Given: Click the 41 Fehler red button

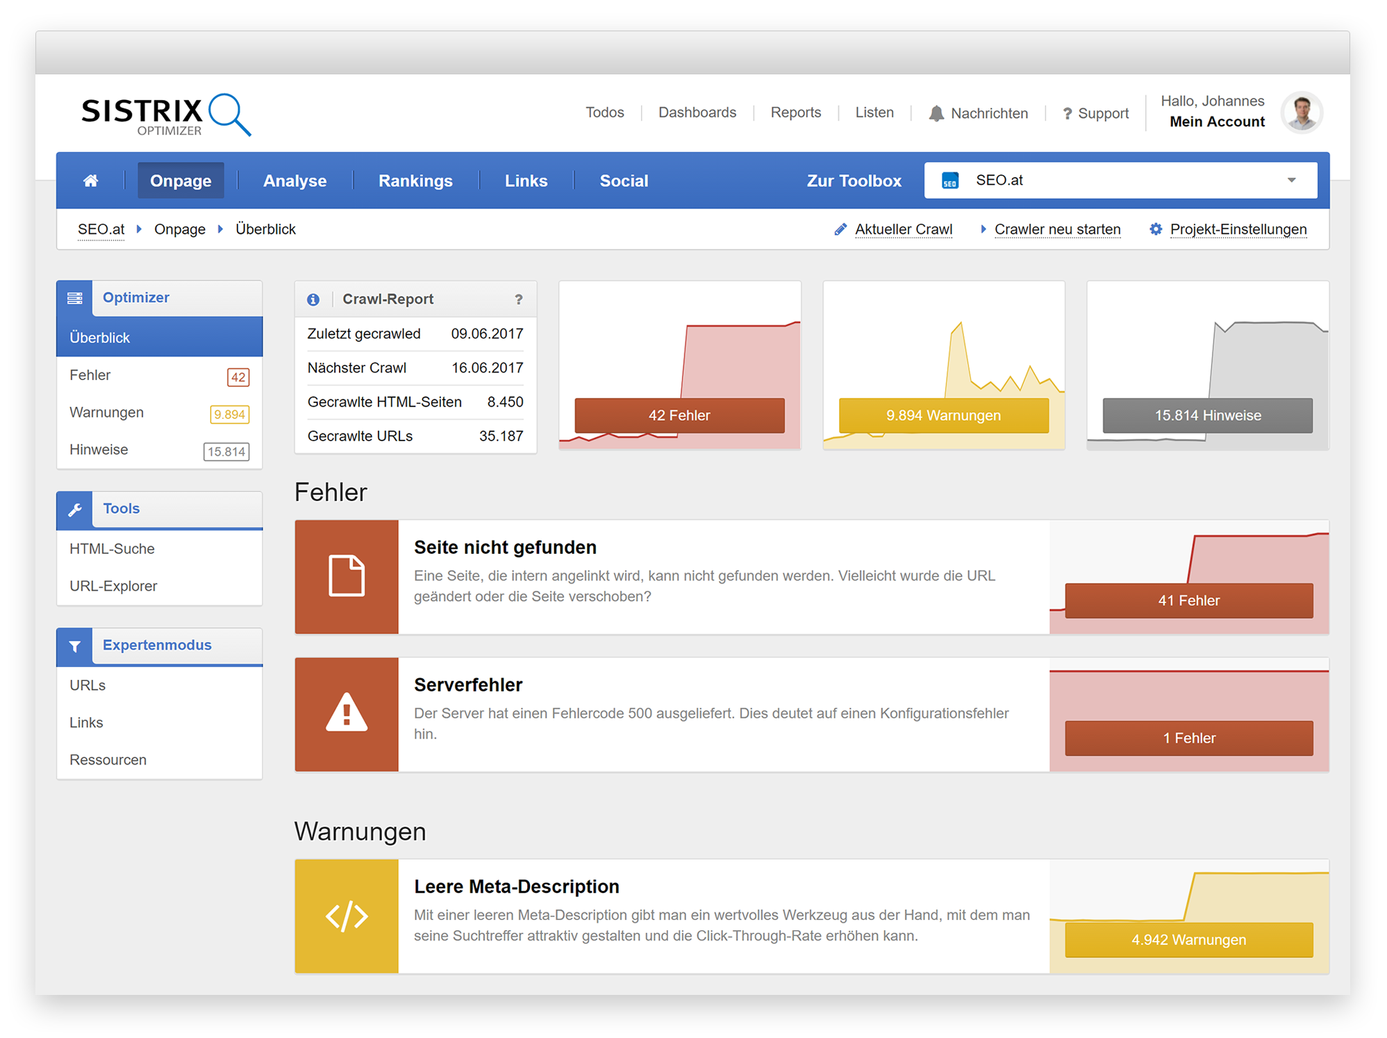Looking at the screenshot, I should [x=1188, y=600].
